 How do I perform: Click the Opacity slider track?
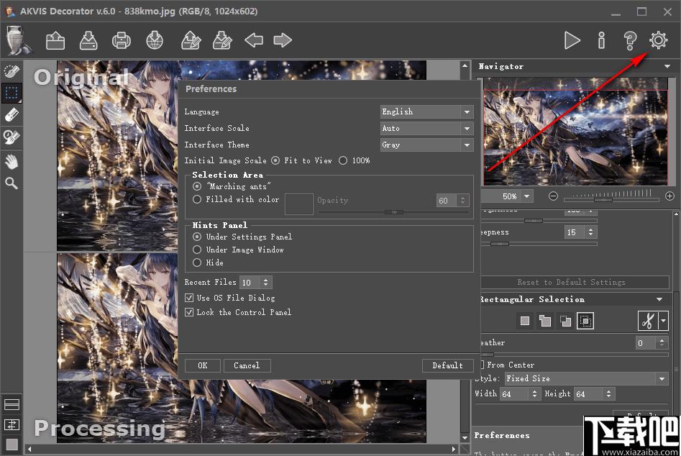(x=393, y=212)
